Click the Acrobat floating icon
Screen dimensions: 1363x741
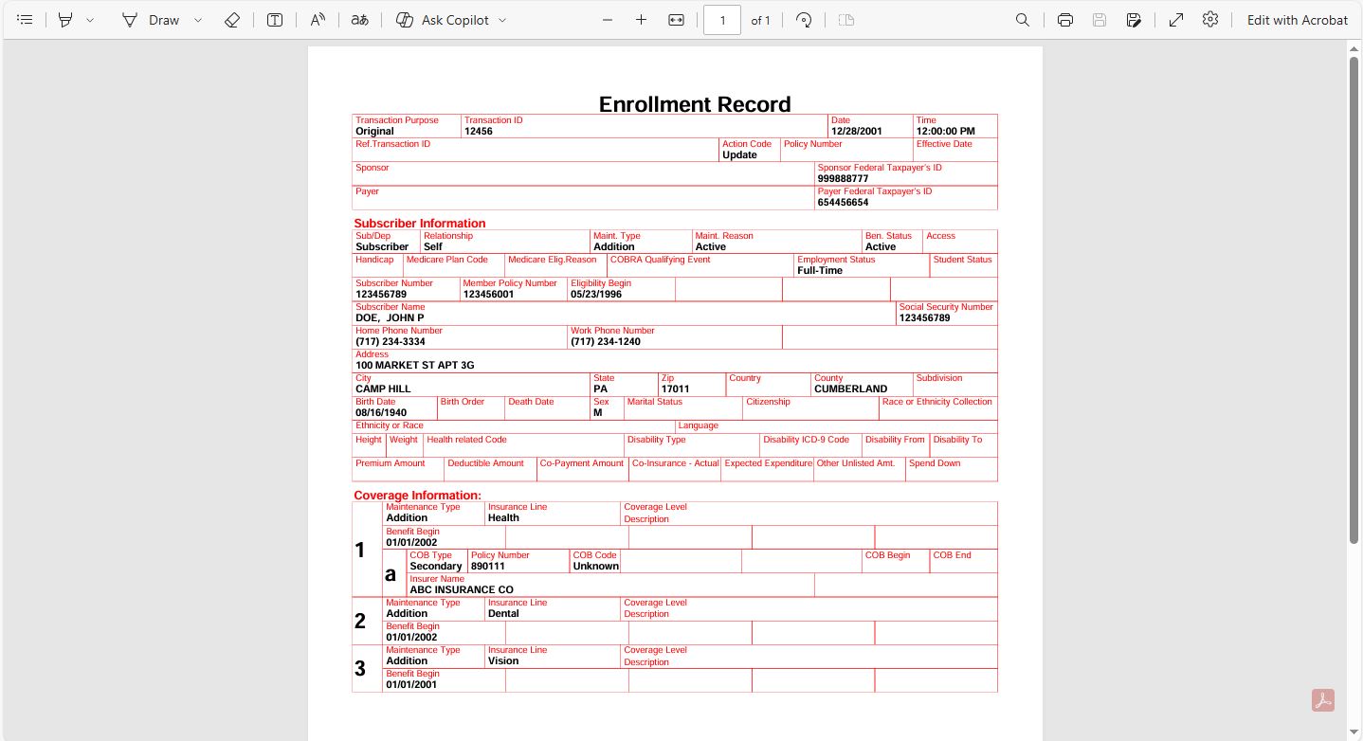tap(1323, 700)
